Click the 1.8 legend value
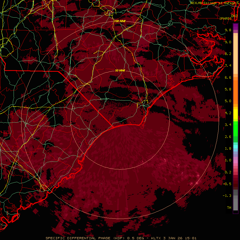This screenshot has height=240, width=240. pos(228,149)
